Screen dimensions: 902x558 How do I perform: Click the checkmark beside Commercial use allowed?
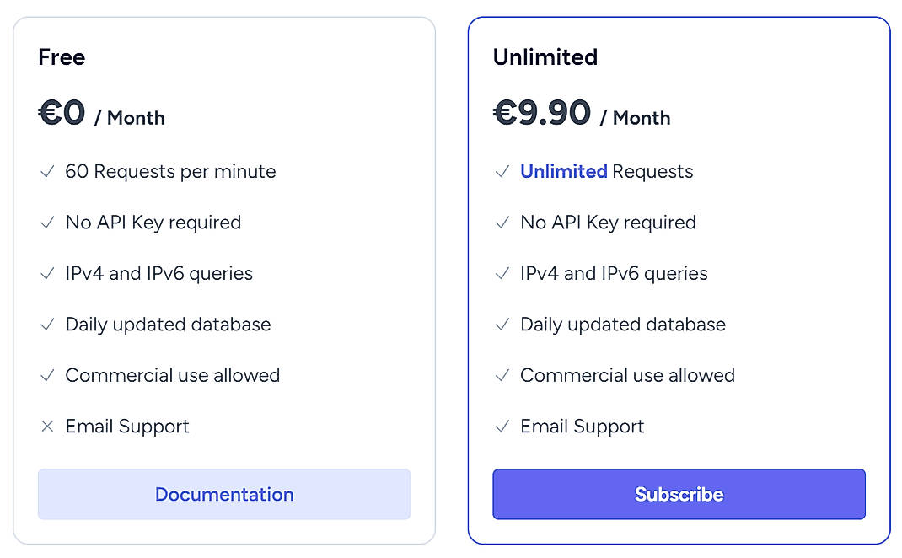[x=48, y=375]
